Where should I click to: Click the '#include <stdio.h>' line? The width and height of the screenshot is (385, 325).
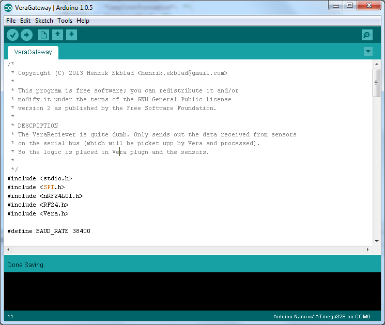click(x=39, y=178)
